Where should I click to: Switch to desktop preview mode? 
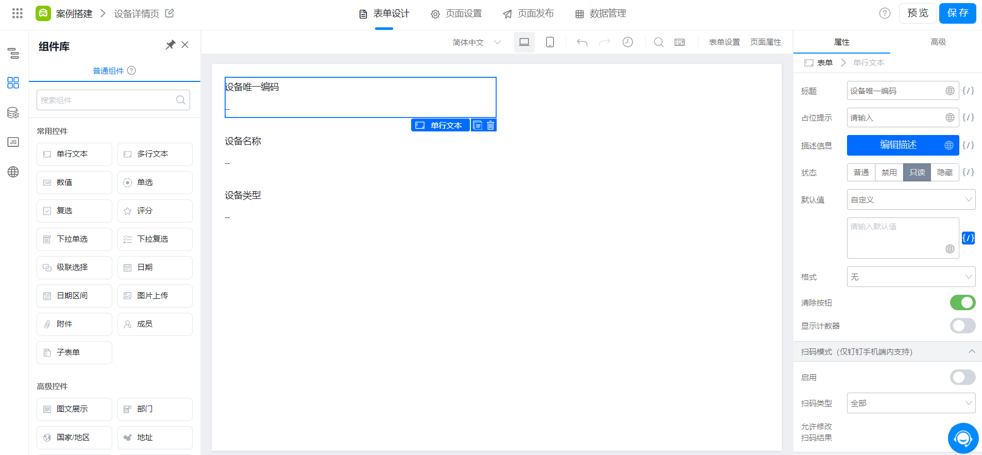[x=524, y=42]
